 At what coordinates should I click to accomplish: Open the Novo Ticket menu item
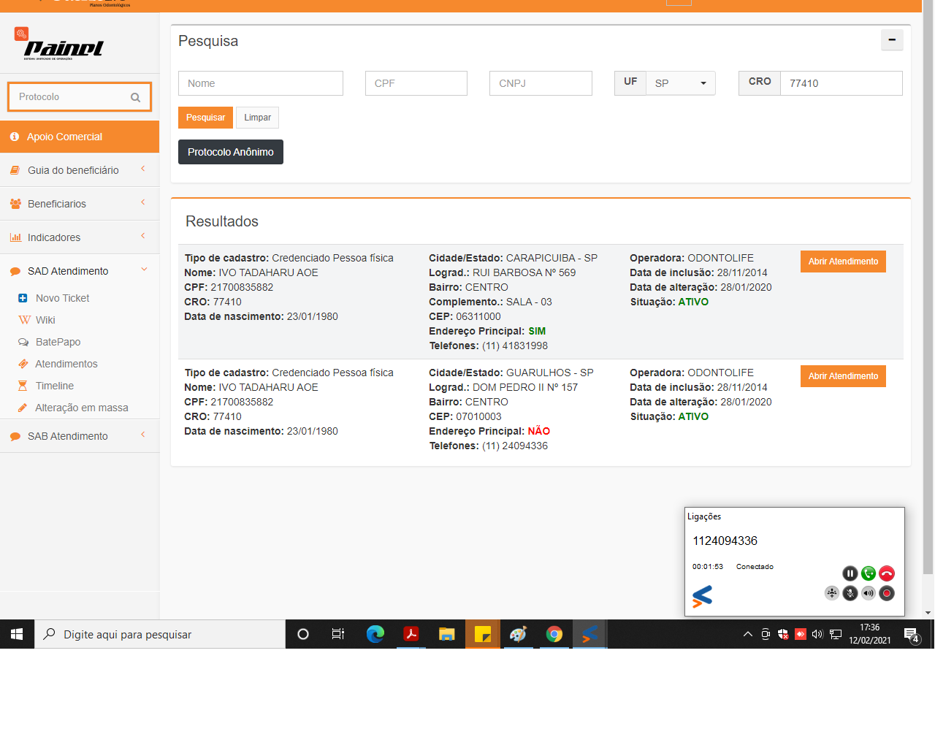pyautogui.click(x=62, y=298)
